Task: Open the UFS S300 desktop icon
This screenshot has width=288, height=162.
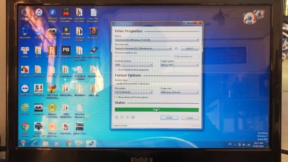Action: click(x=39, y=90)
